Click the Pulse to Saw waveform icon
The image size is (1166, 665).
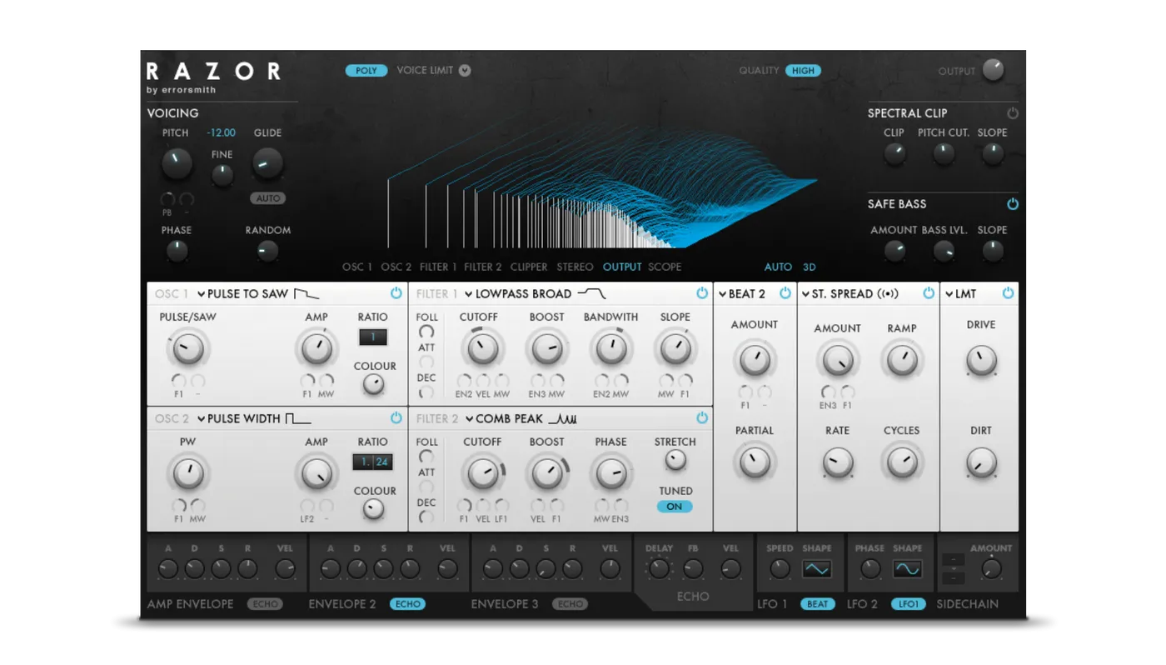(306, 293)
